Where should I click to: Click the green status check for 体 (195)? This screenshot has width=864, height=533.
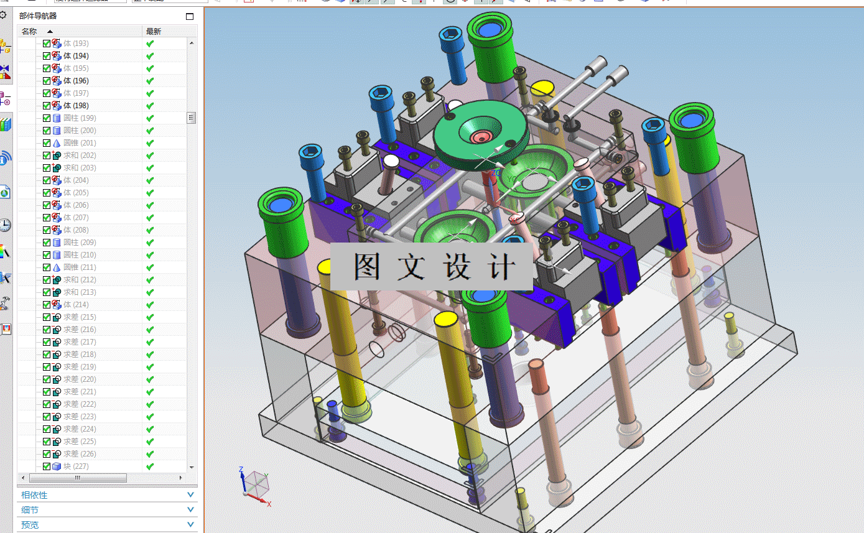pos(150,68)
